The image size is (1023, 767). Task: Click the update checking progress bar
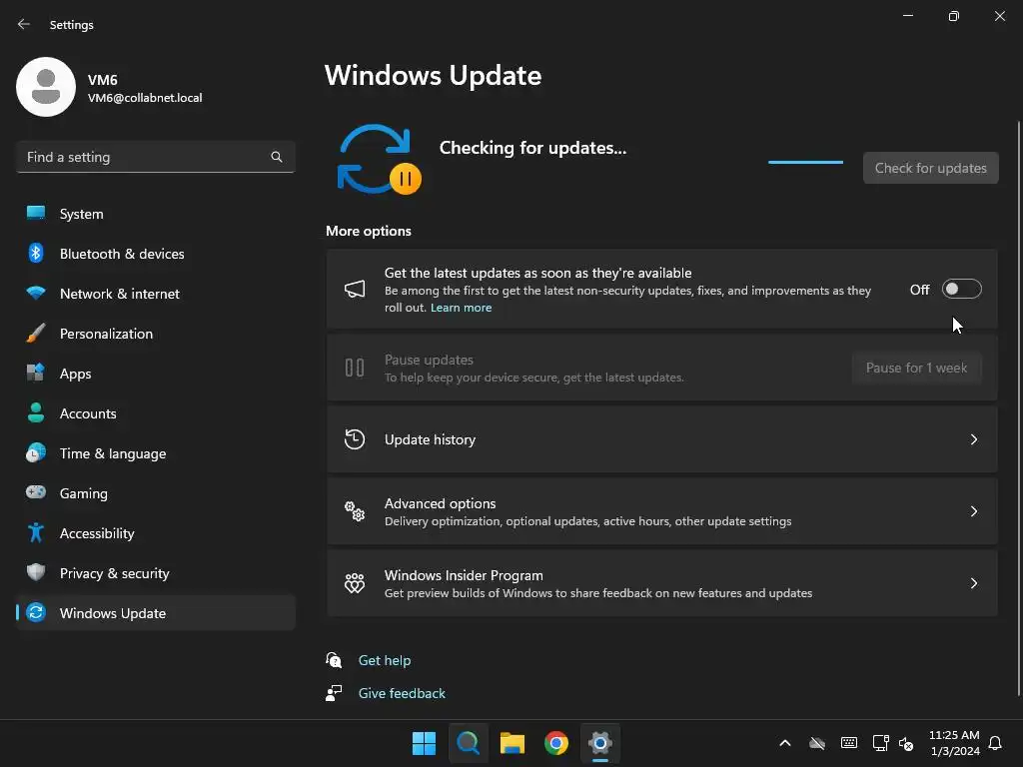tap(806, 162)
